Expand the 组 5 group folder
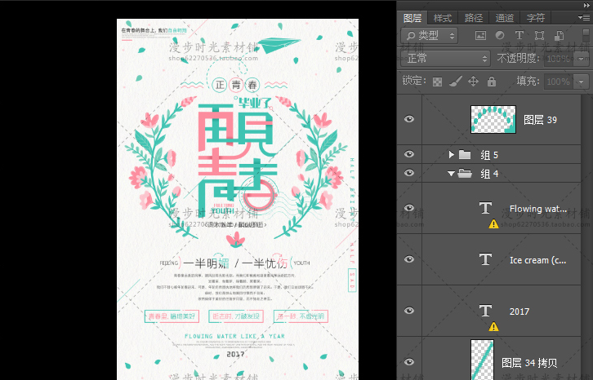This screenshot has height=380, width=593. (x=451, y=154)
